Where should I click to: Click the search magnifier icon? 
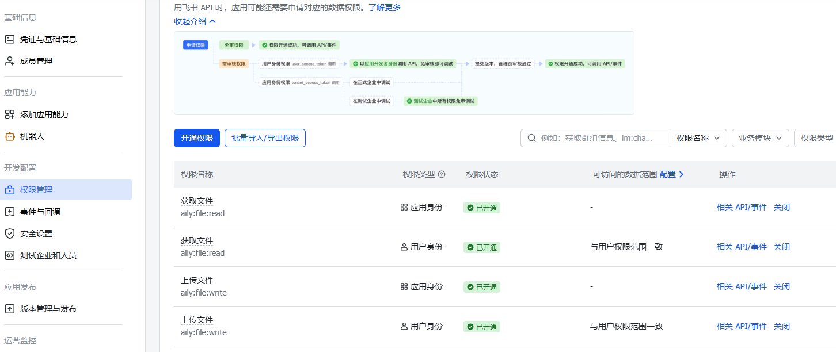click(x=532, y=138)
